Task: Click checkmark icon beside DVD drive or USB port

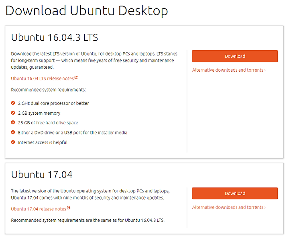Action: point(13,132)
